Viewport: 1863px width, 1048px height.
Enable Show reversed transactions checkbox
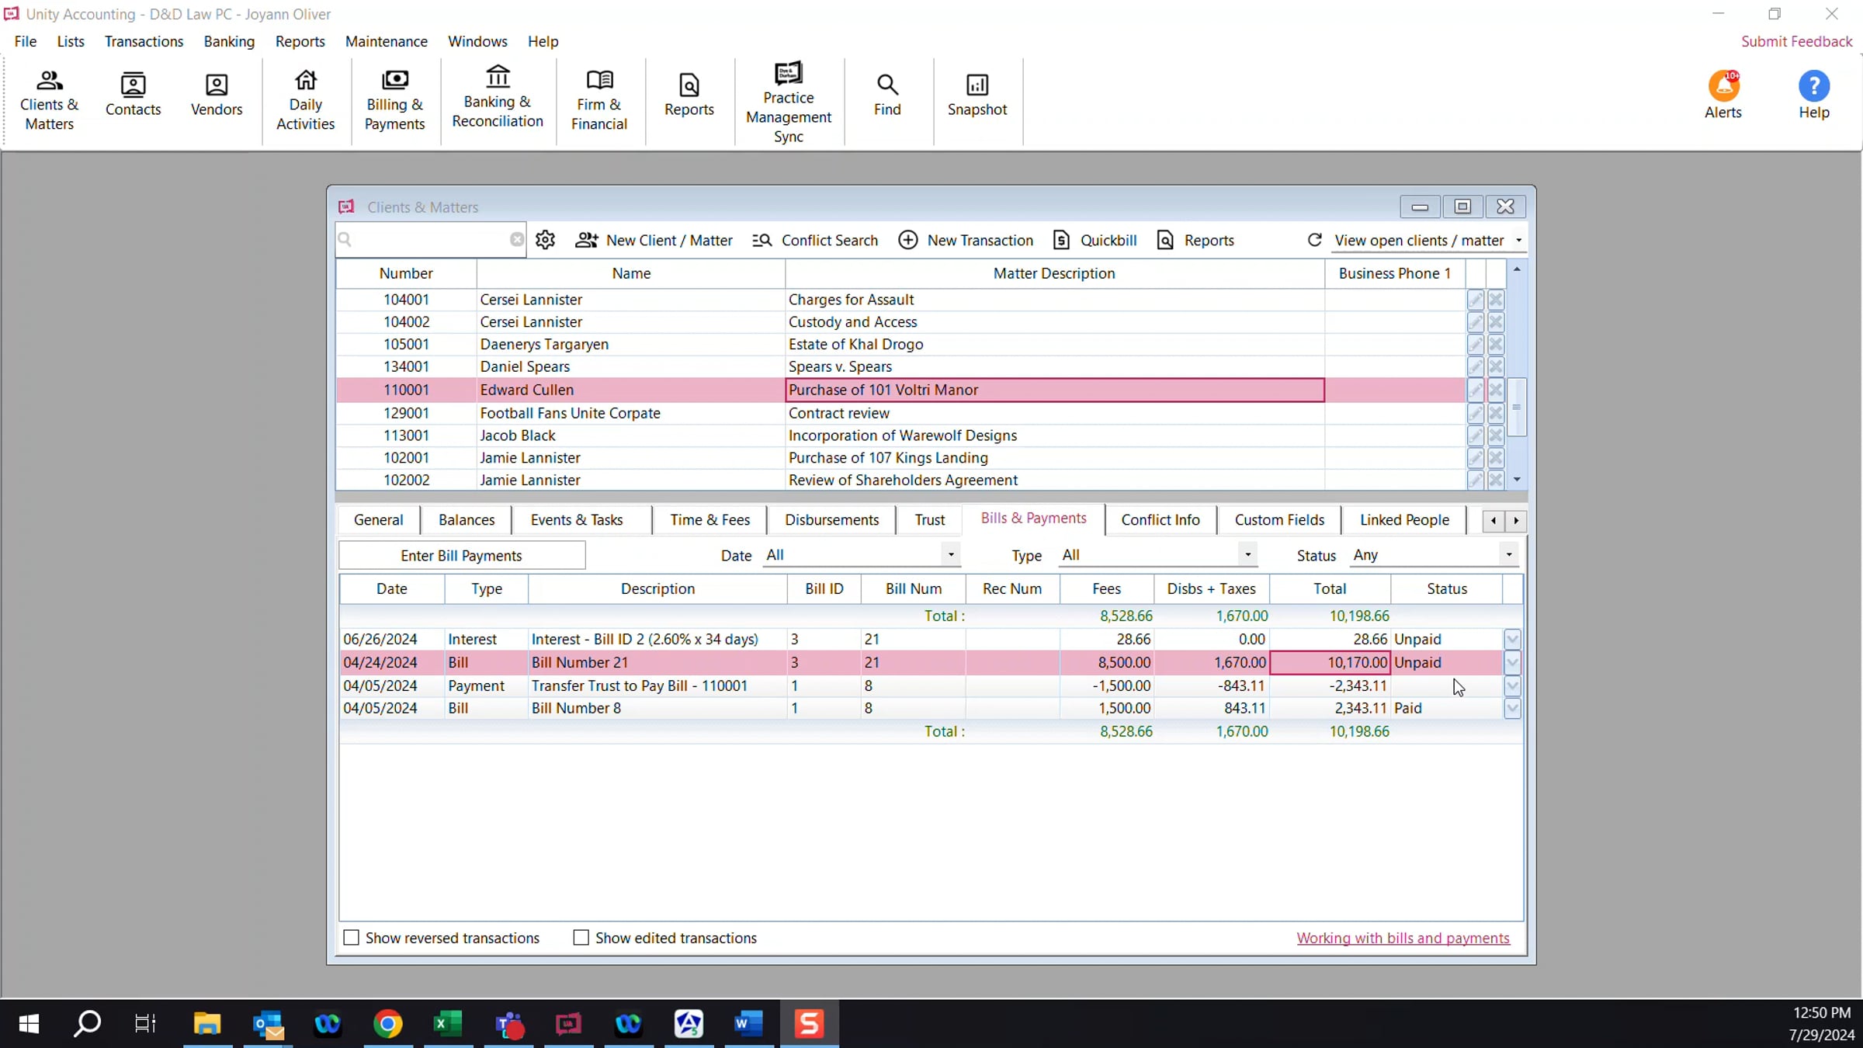pyautogui.click(x=351, y=938)
